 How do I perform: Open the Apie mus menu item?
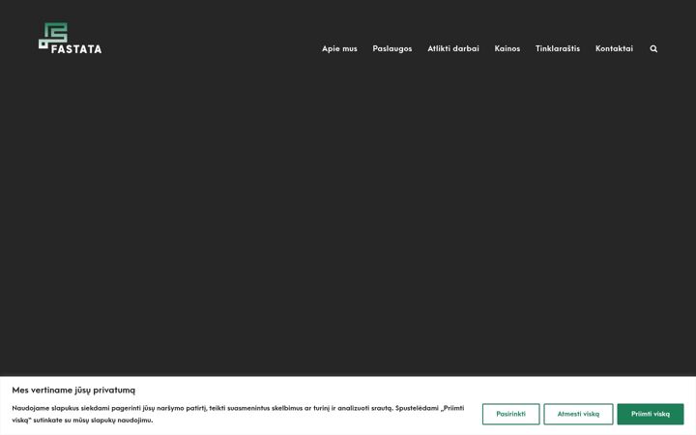pyautogui.click(x=339, y=49)
